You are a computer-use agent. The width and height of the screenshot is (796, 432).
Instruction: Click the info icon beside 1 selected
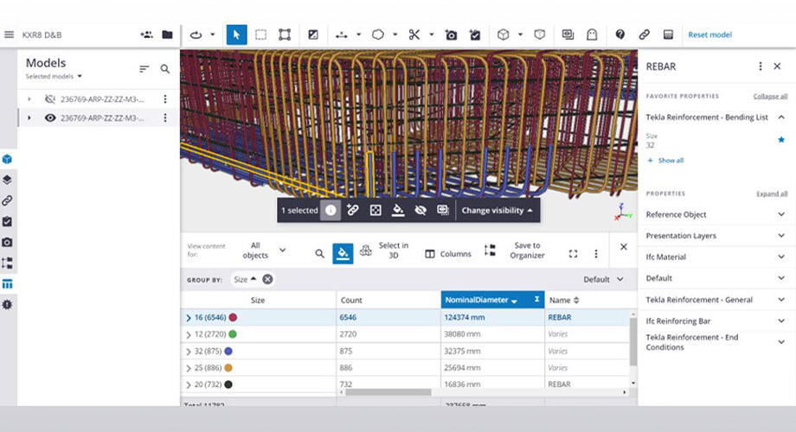[331, 211]
